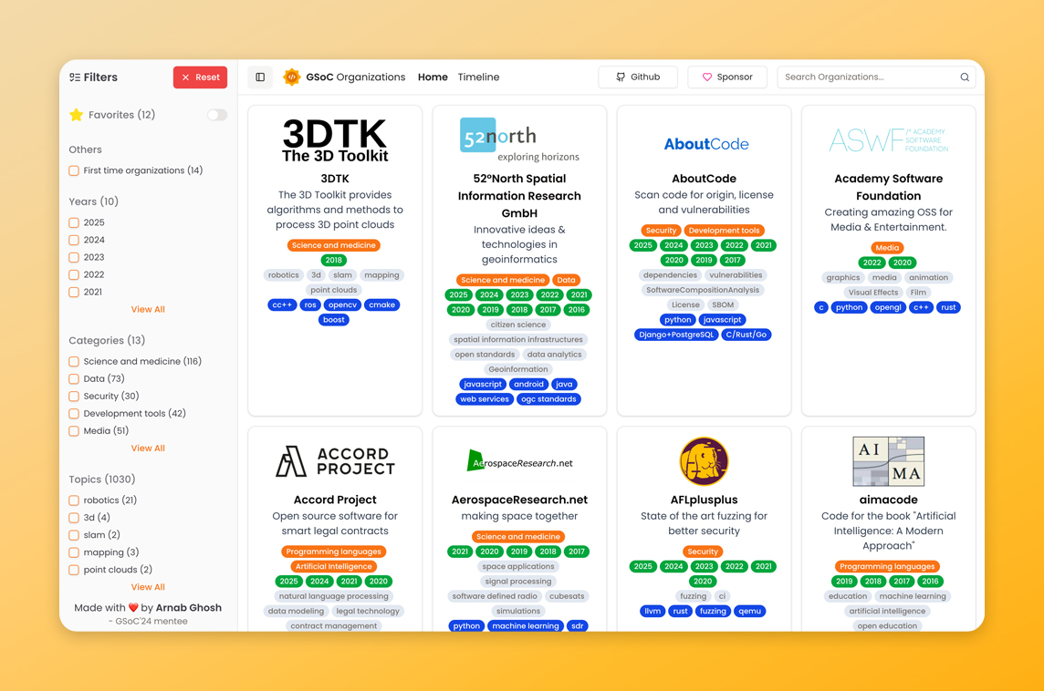Viewport: 1044px width, 691px height.
Task: Open the Academy Software Foundation title
Action: [888, 188]
